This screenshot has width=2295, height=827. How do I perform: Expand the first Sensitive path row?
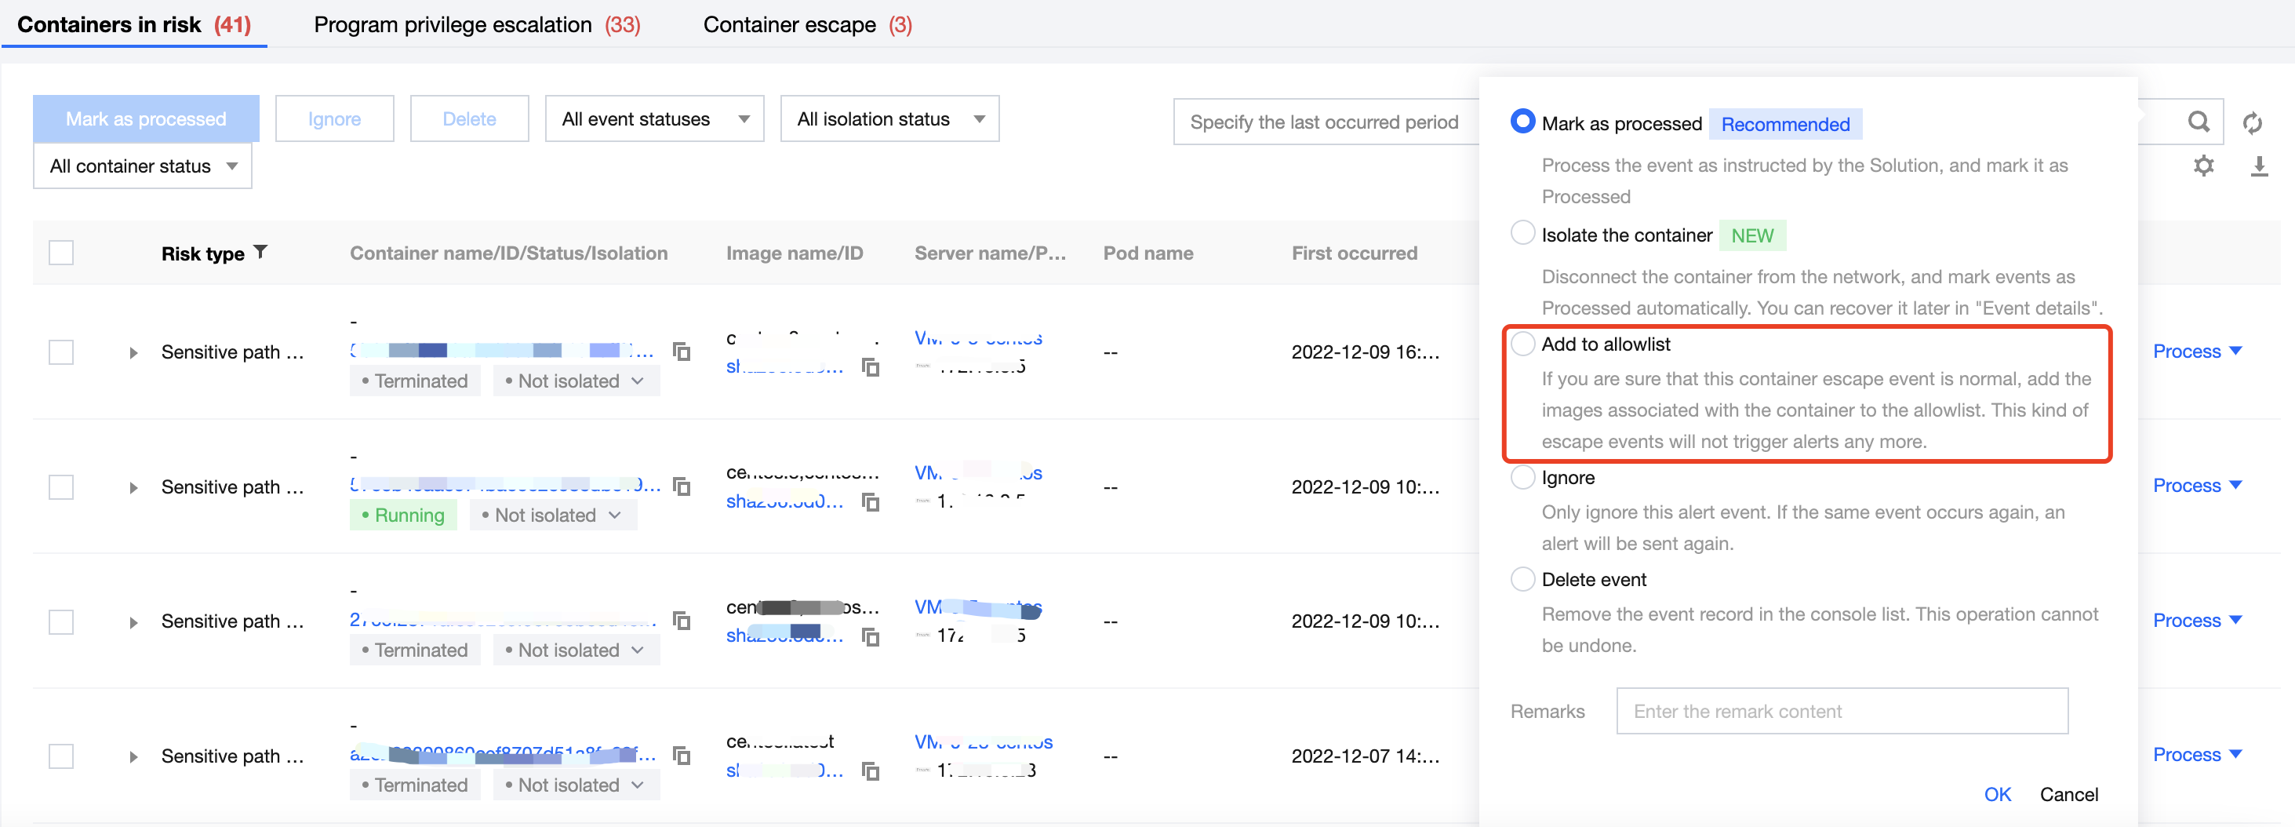point(133,353)
